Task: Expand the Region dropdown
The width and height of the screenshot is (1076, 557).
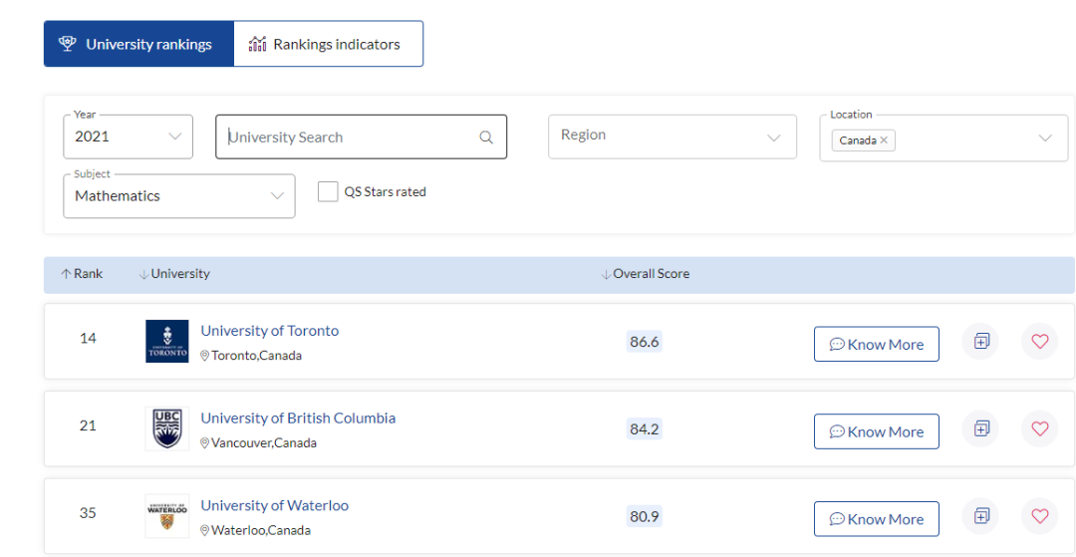Action: [672, 137]
